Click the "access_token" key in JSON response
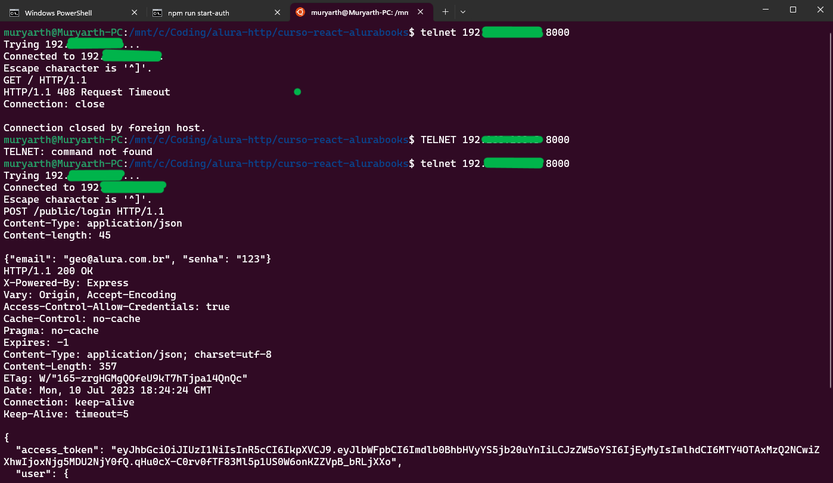This screenshot has width=833, height=483. tap(57, 450)
